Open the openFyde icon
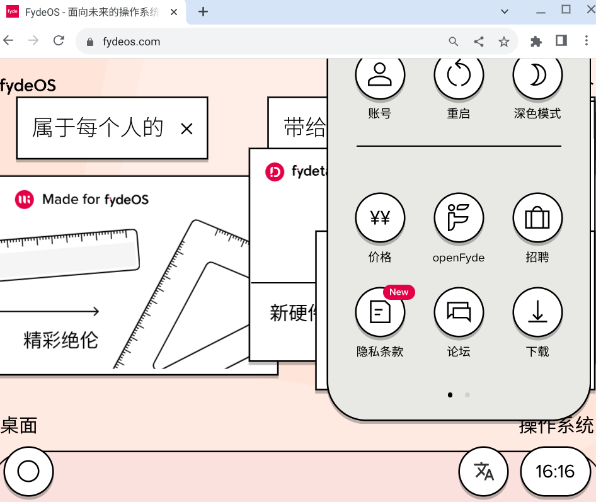This screenshot has width=596, height=502. point(459,218)
